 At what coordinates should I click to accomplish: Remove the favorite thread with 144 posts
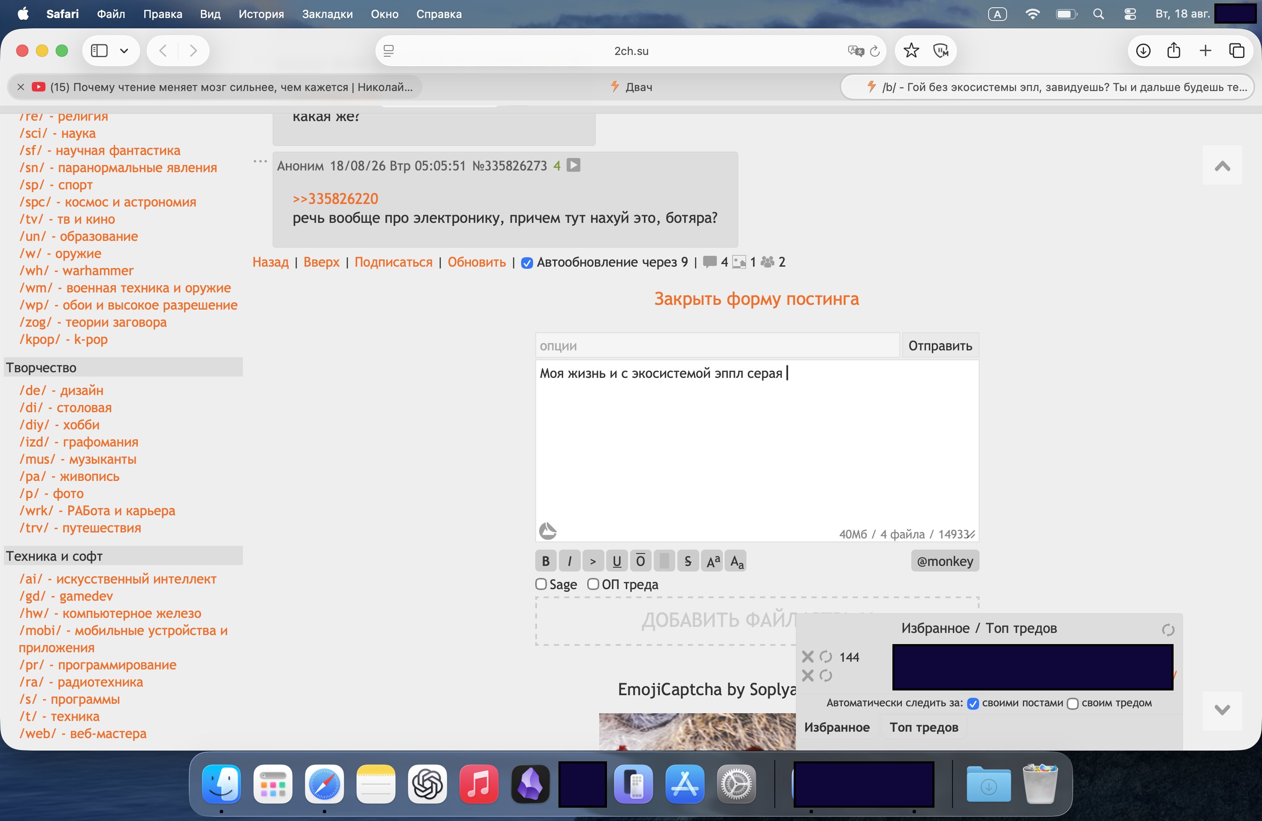[807, 657]
